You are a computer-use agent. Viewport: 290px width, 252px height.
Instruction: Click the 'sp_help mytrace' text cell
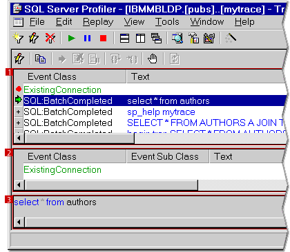pyautogui.click(x=161, y=112)
